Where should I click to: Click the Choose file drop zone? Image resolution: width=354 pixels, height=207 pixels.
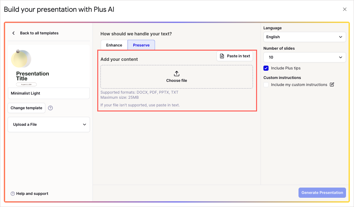pos(177,77)
